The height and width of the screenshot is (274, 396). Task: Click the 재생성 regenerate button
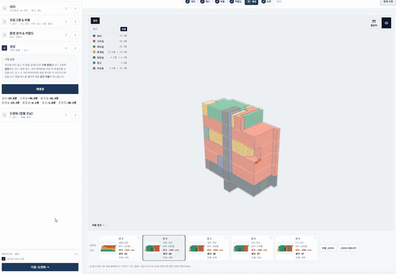40,89
